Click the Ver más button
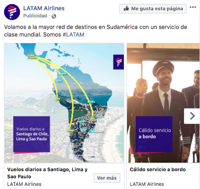 [107, 178]
